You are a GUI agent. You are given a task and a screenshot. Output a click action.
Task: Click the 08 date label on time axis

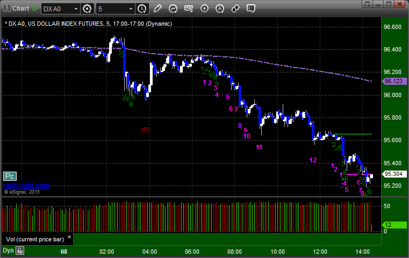[64, 252]
